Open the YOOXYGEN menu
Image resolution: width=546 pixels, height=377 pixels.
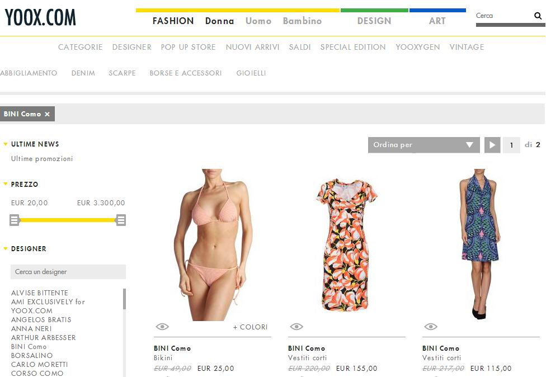418,47
